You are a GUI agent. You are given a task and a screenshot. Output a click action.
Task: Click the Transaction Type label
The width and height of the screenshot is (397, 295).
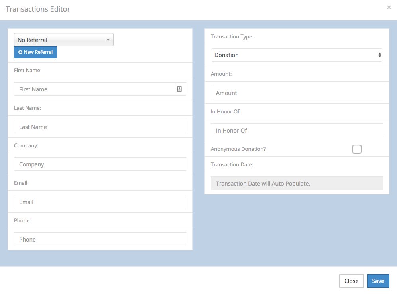point(232,37)
